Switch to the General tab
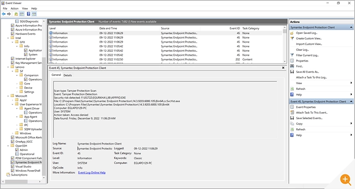The image size is (355, 189). pos(56,75)
